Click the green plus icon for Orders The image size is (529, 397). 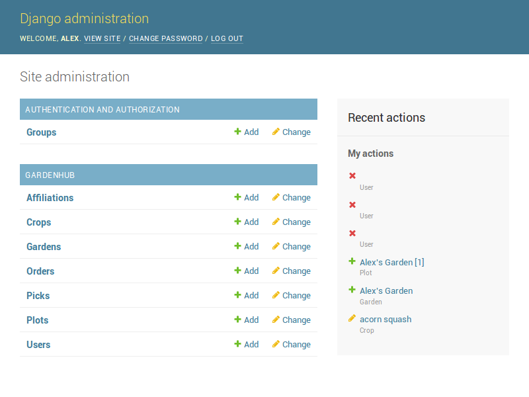237,271
